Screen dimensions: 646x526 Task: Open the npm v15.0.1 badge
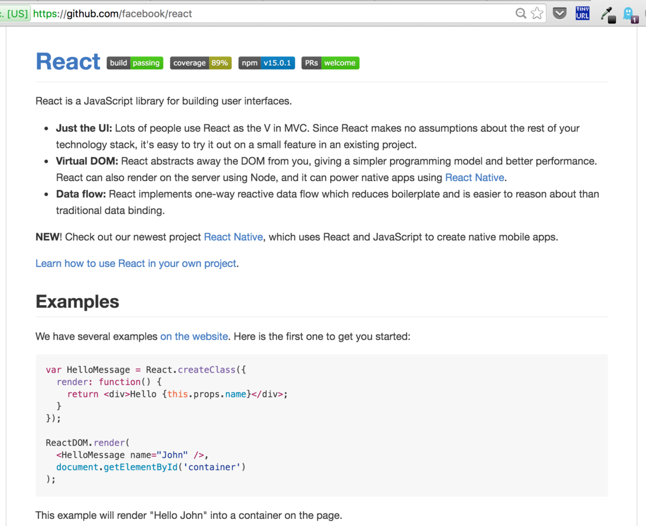pyautogui.click(x=267, y=63)
